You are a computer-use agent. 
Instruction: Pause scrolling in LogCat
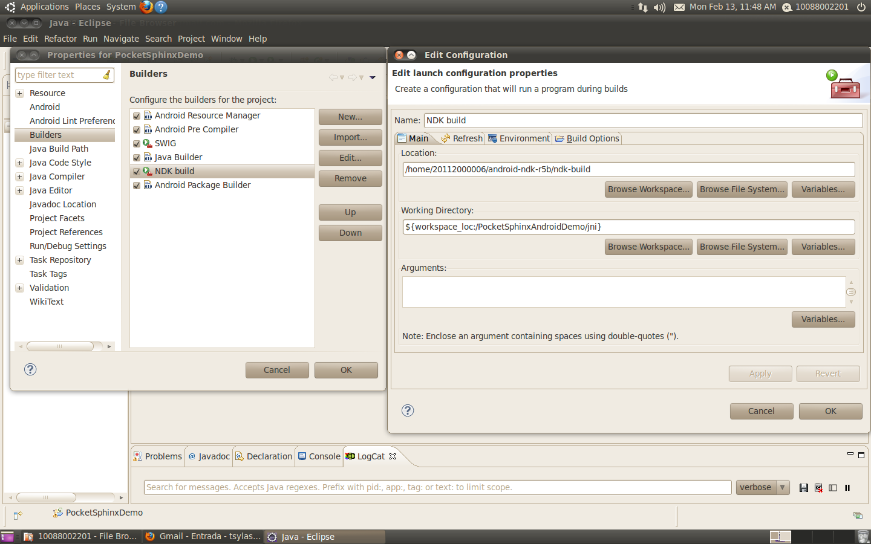click(847, 488)
